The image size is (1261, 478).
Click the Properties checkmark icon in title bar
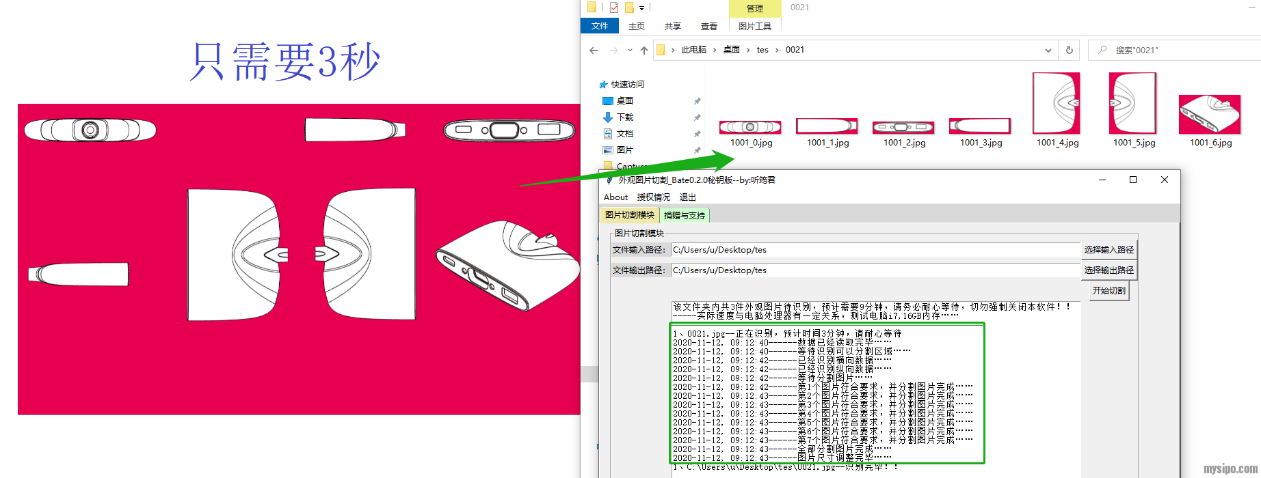point(613,8)
